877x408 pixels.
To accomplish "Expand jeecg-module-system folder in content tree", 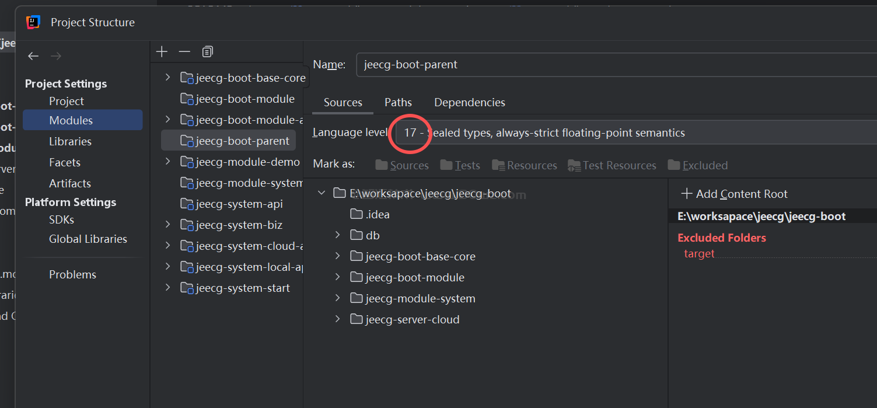I will pos(337,298).
